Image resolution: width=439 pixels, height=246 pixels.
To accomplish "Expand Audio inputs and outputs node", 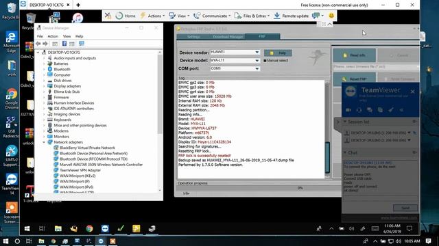I will tap(44, 58).
